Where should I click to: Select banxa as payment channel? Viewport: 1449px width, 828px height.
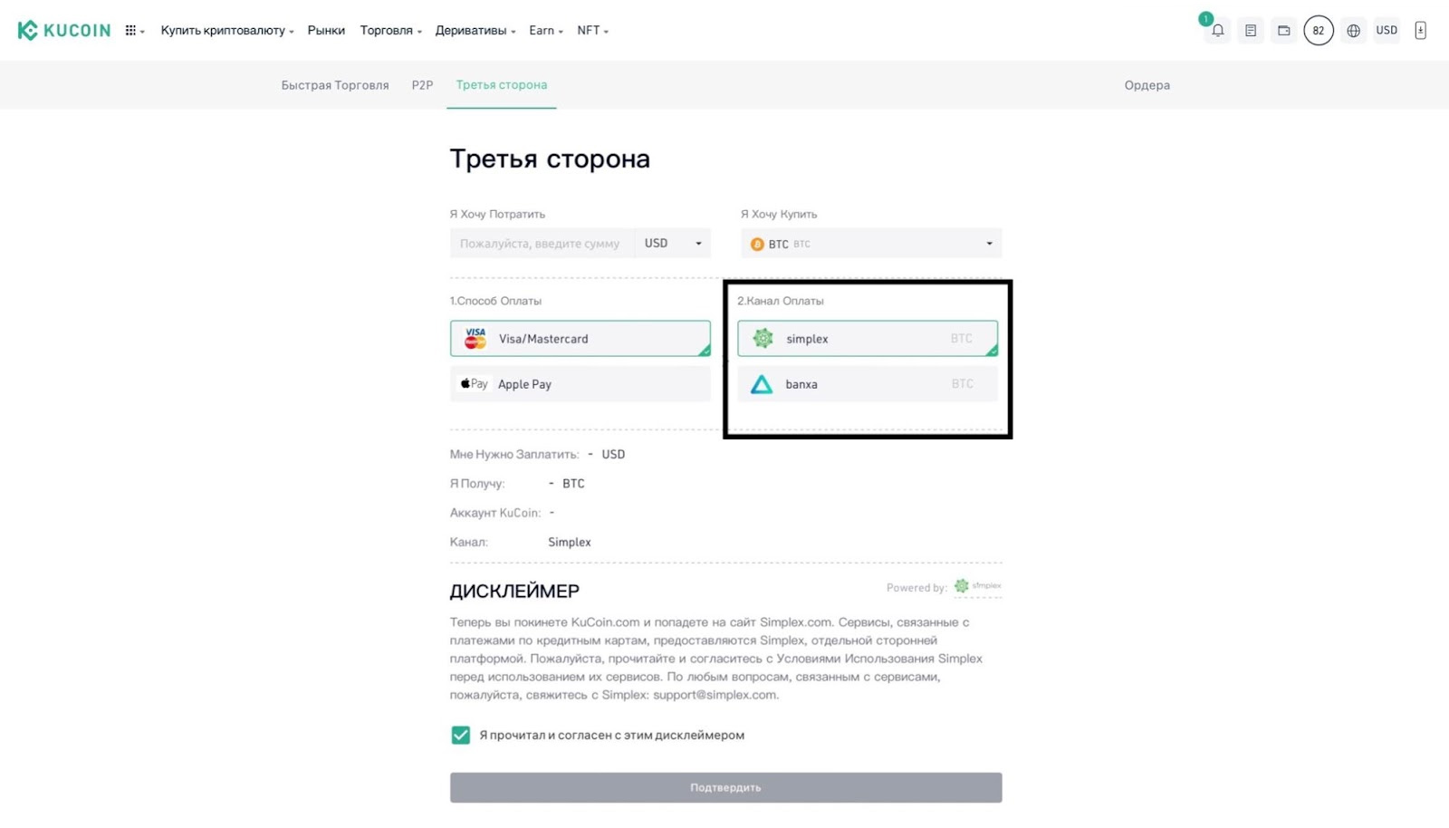pos(867,383)
